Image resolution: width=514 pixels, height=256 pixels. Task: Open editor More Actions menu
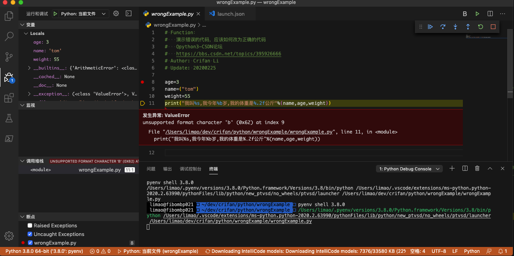(x=503, y=14)
